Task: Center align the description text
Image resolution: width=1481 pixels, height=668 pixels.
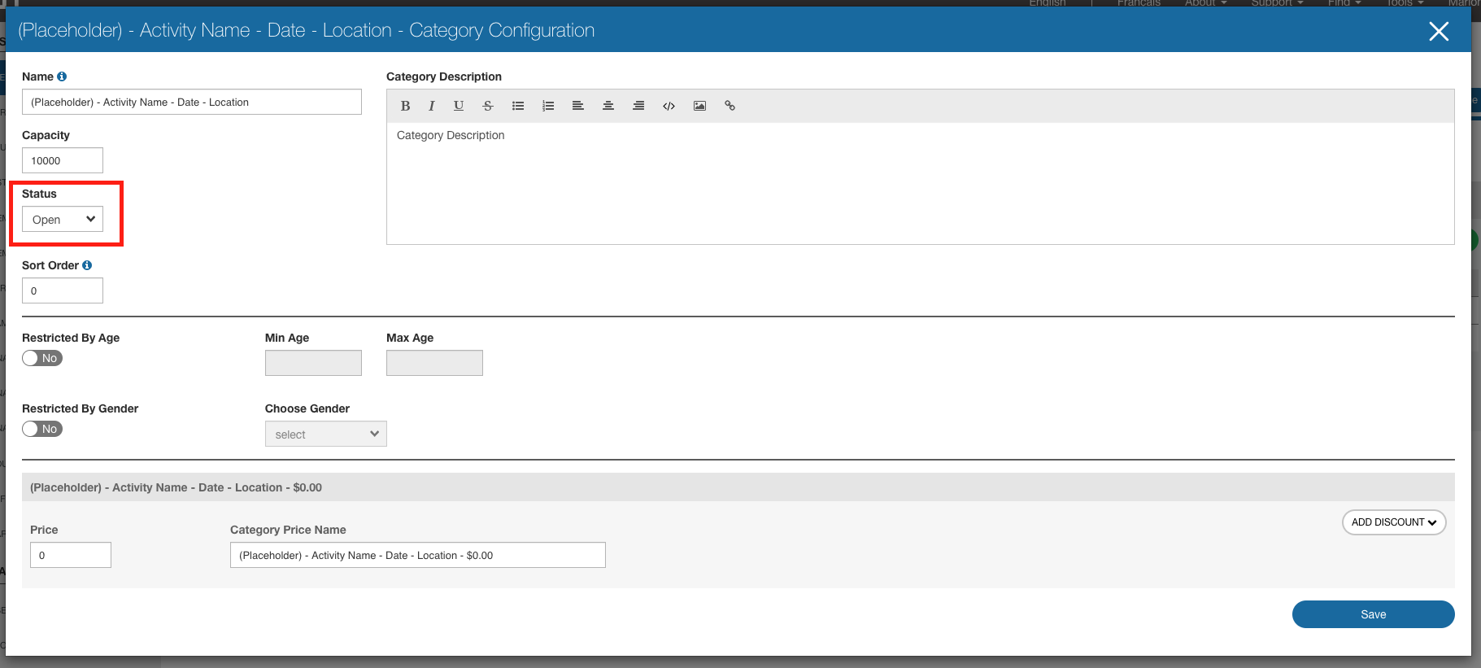Action: pos(608,106)
